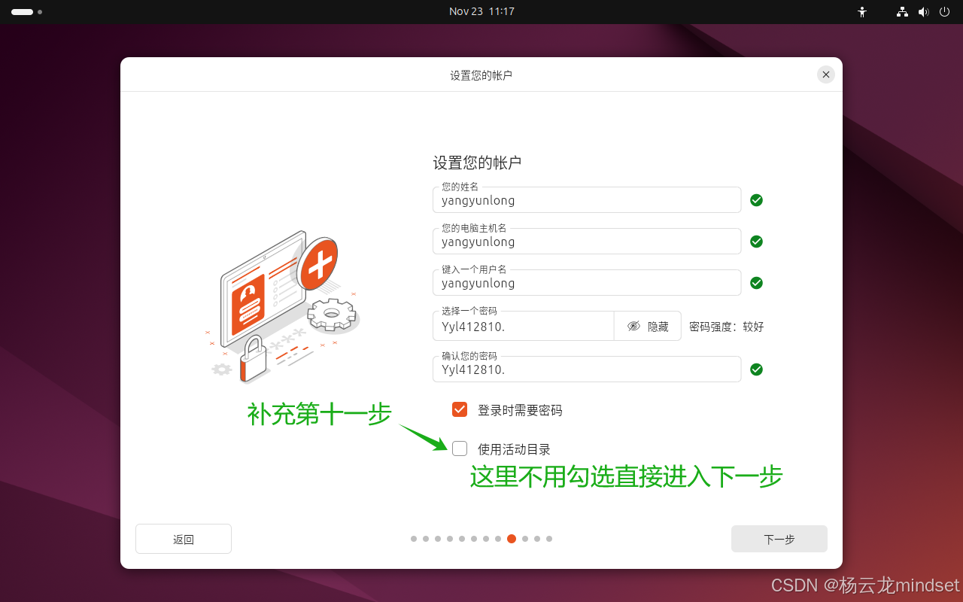Click the 返回 button
The width and height of the screenshot is (963, 602).
[183, 539]
